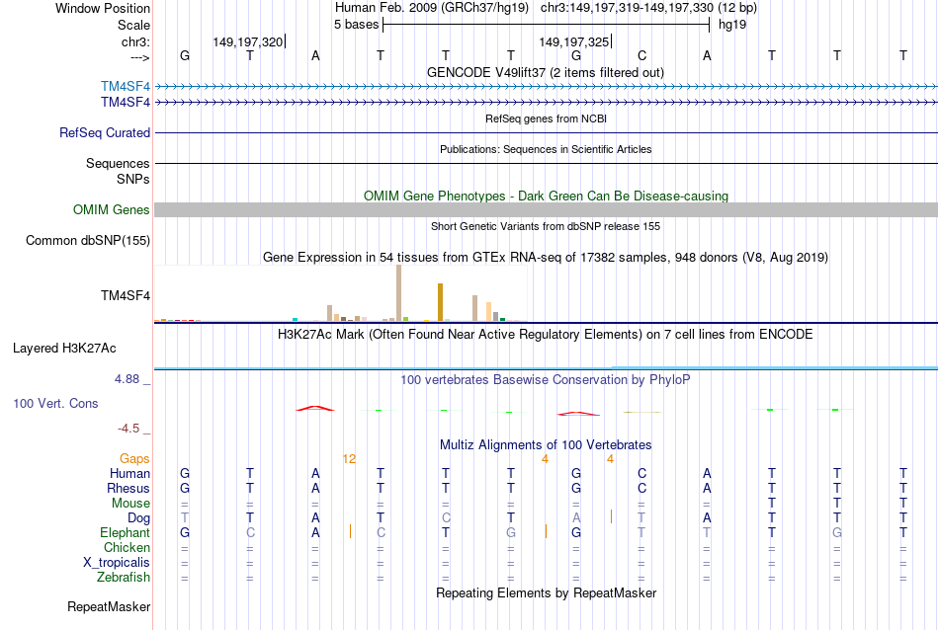Click the H3K27Ac Mark ENCODE track title
Screen dimensions: 939x630
click(x=546, y=334)
